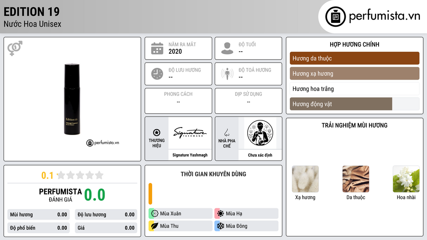Viewport: 427px width, 240px height.
Task: Click the nose icon above Nhà pha chế
Action: click(226, 132)
